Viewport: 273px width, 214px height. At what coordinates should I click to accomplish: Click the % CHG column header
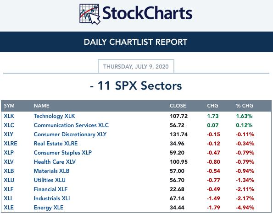[x=245, y=106]
